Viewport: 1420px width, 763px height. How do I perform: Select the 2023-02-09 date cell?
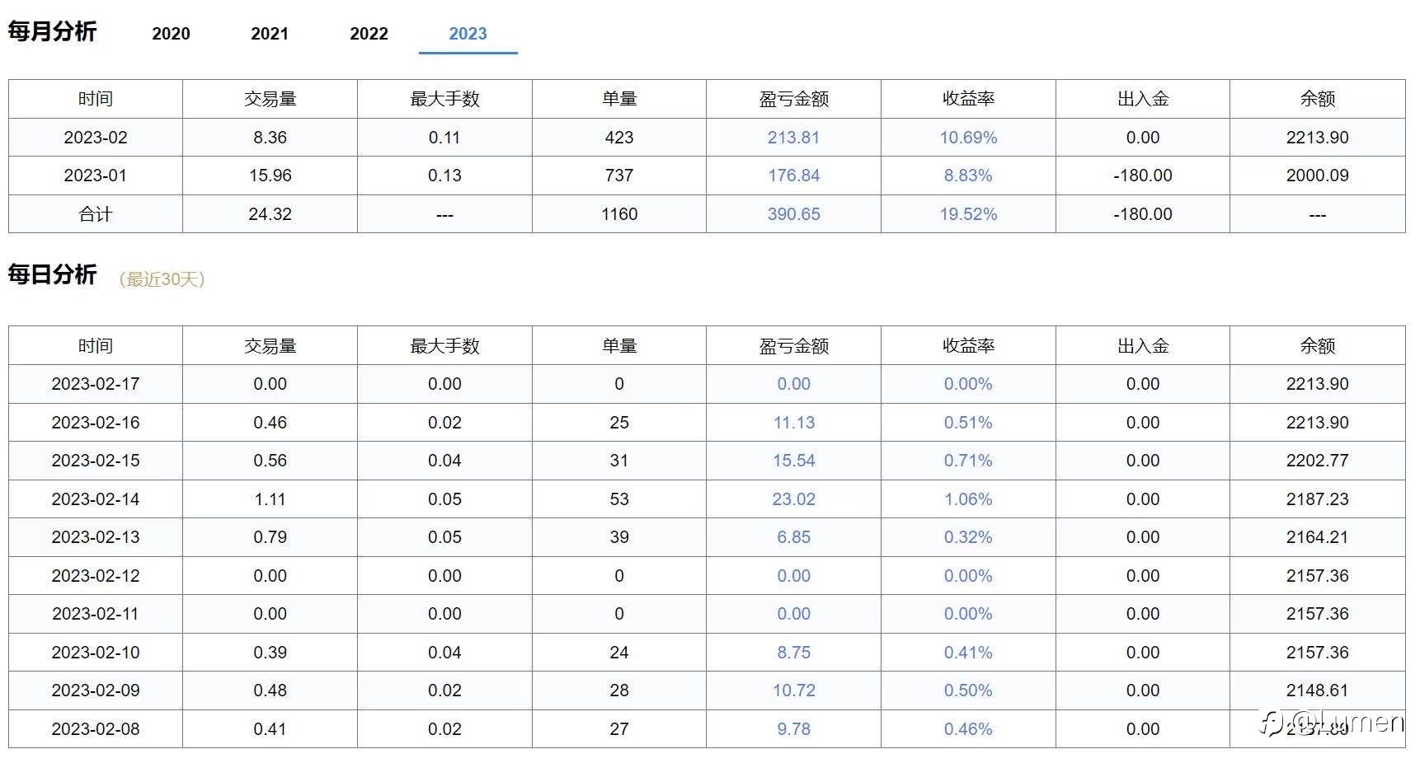click(x=96, y=690)
